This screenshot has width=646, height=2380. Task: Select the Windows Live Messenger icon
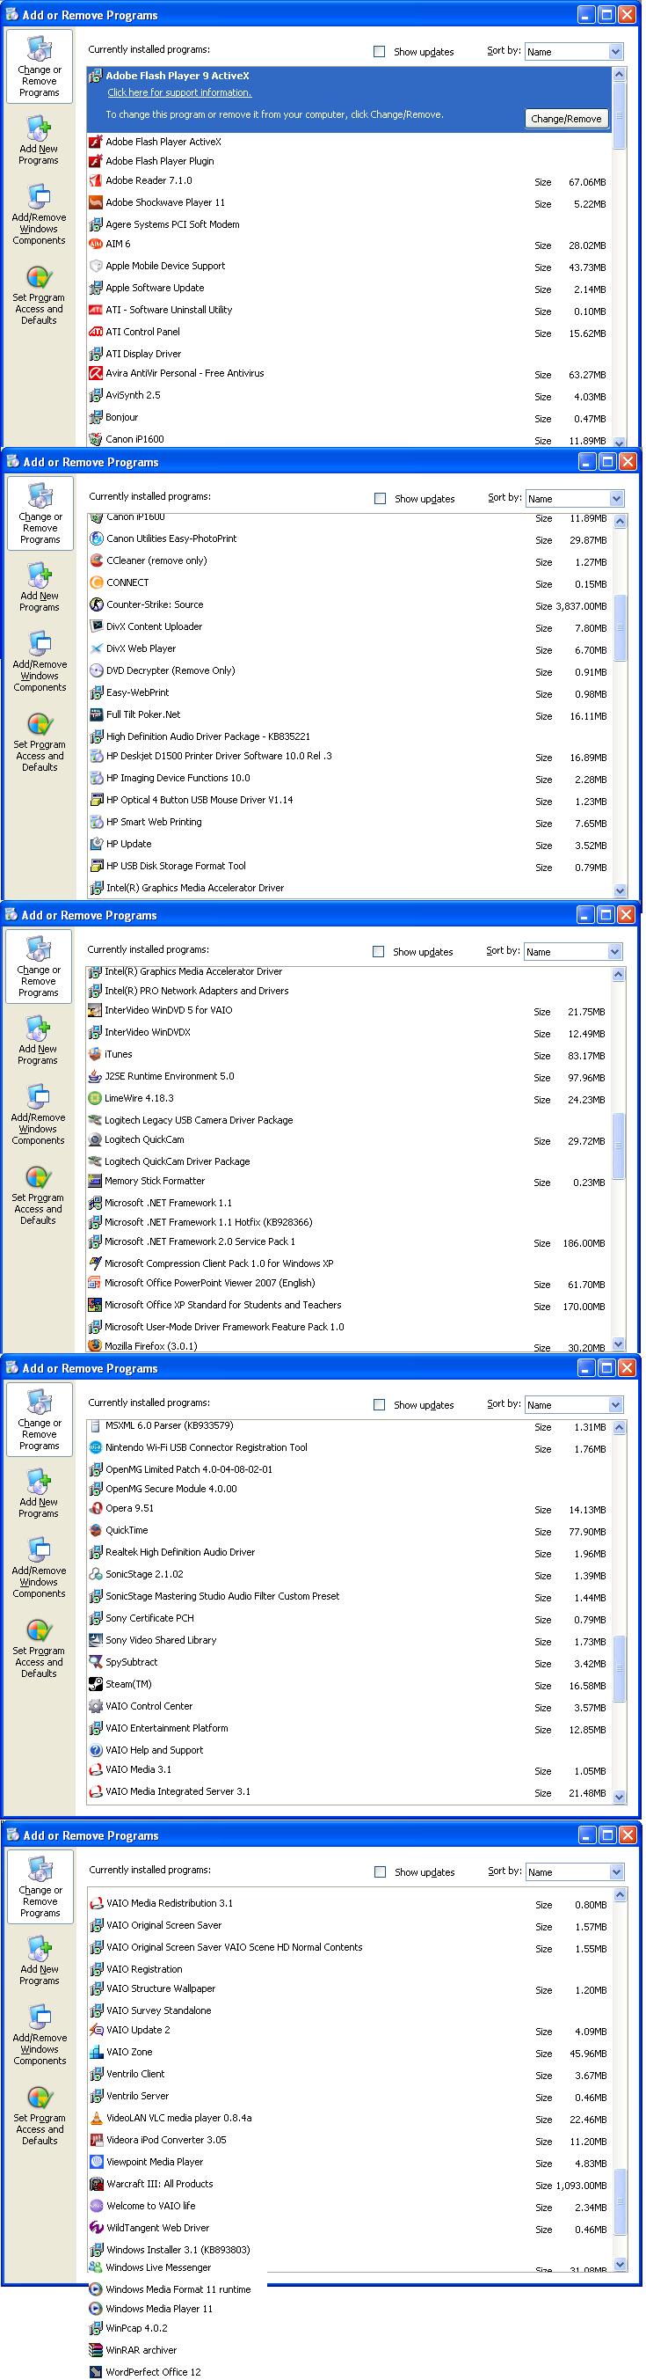(95, 2268)
